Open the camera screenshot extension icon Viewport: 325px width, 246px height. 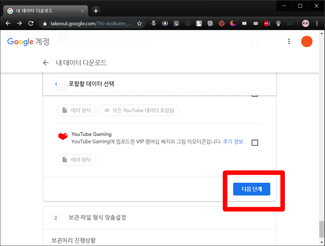[x=256, y=24]
